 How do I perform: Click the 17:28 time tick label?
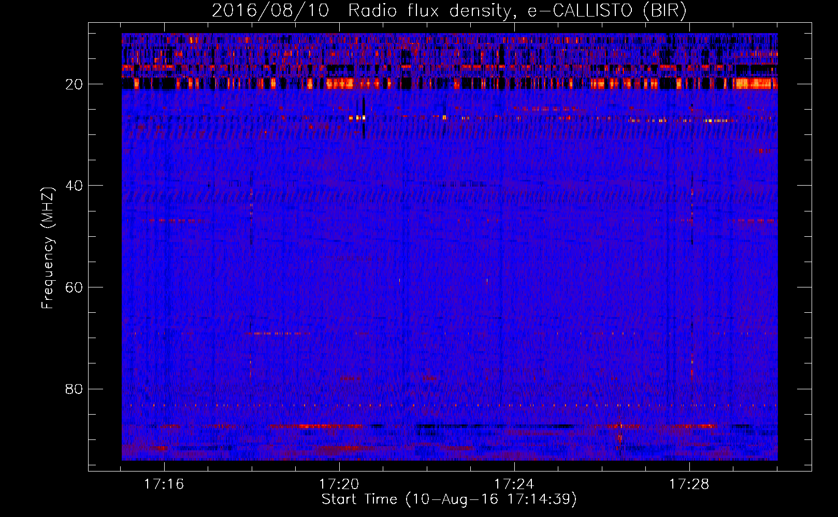(689, 484)
